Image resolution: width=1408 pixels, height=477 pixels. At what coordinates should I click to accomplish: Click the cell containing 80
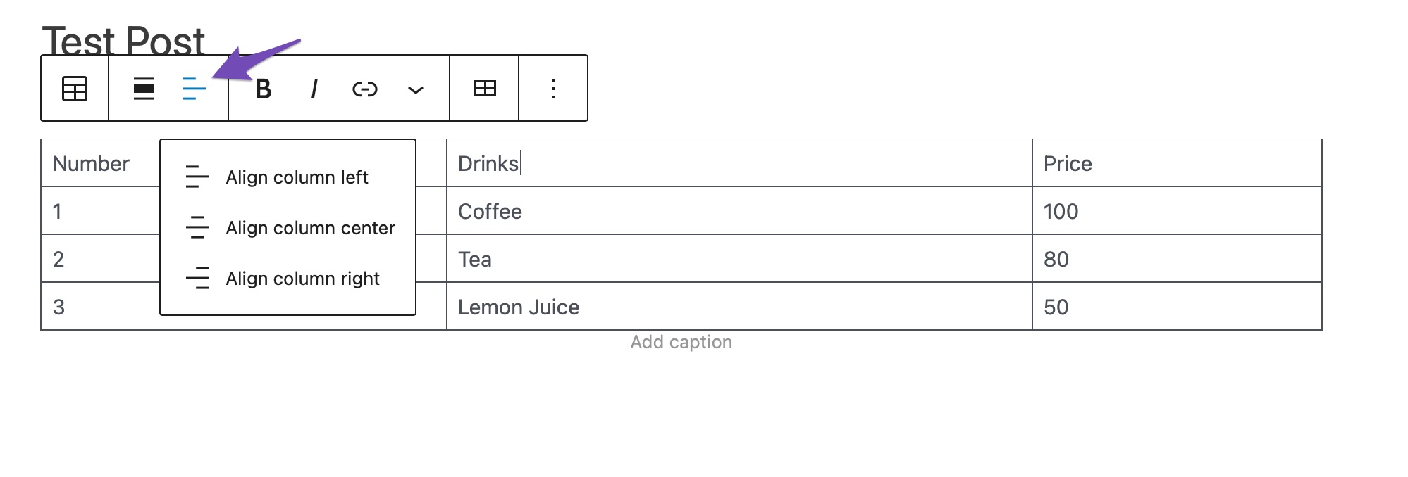[x=1177, y=259]
